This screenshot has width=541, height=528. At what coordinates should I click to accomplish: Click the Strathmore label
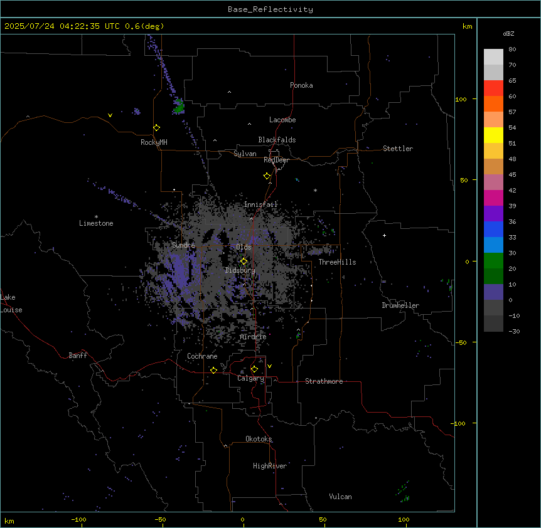[324, 381]
